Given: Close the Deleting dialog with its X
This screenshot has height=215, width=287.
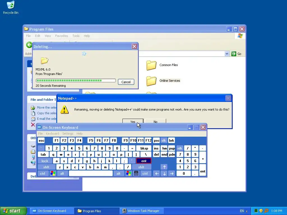Looking at the screenshot, I should coord(134,46).
